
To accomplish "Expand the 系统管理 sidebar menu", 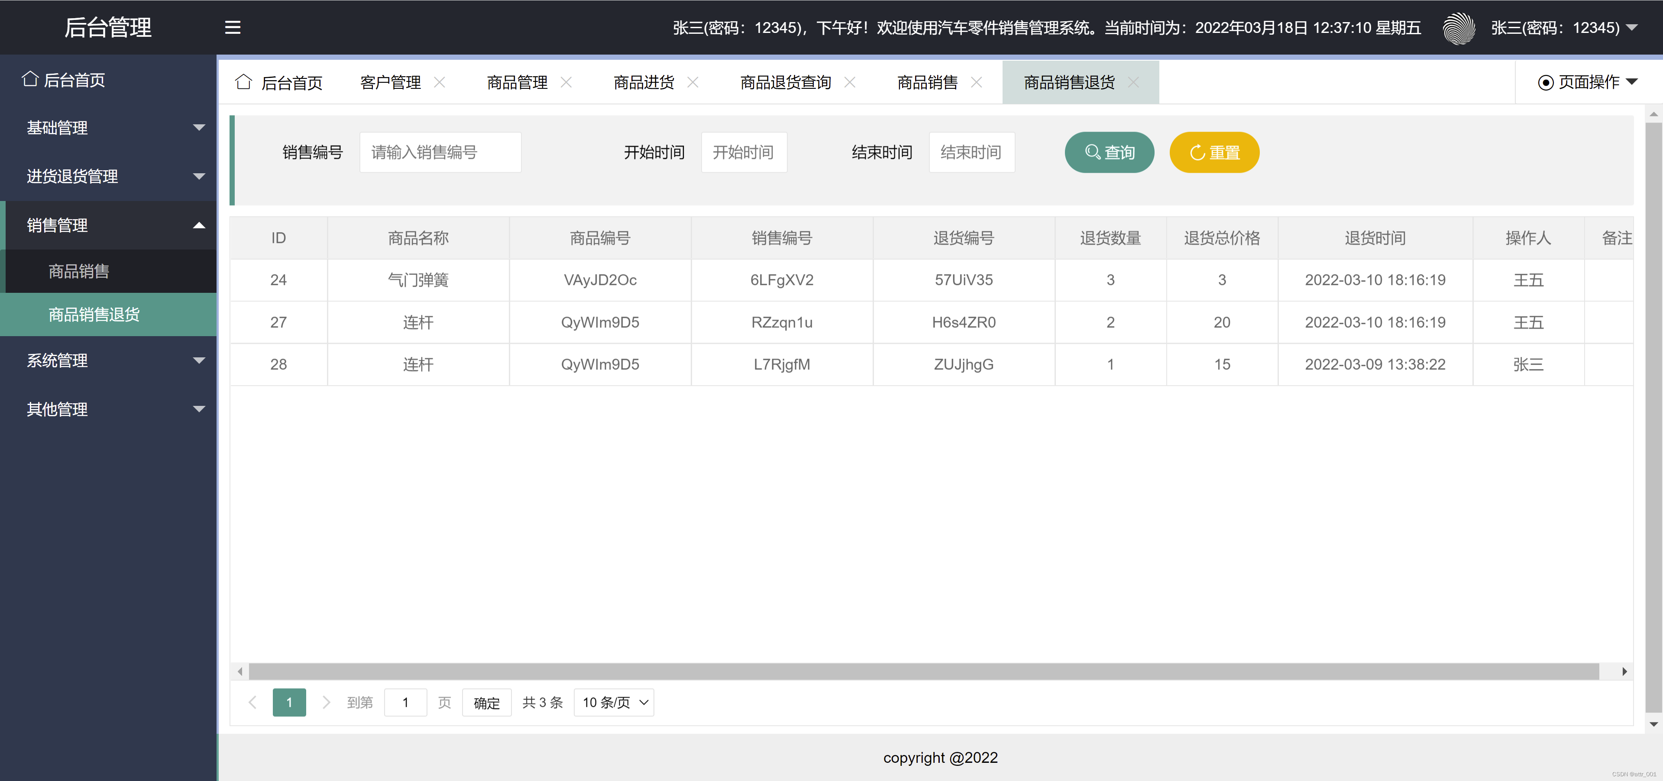I will (x=108, y=360).
